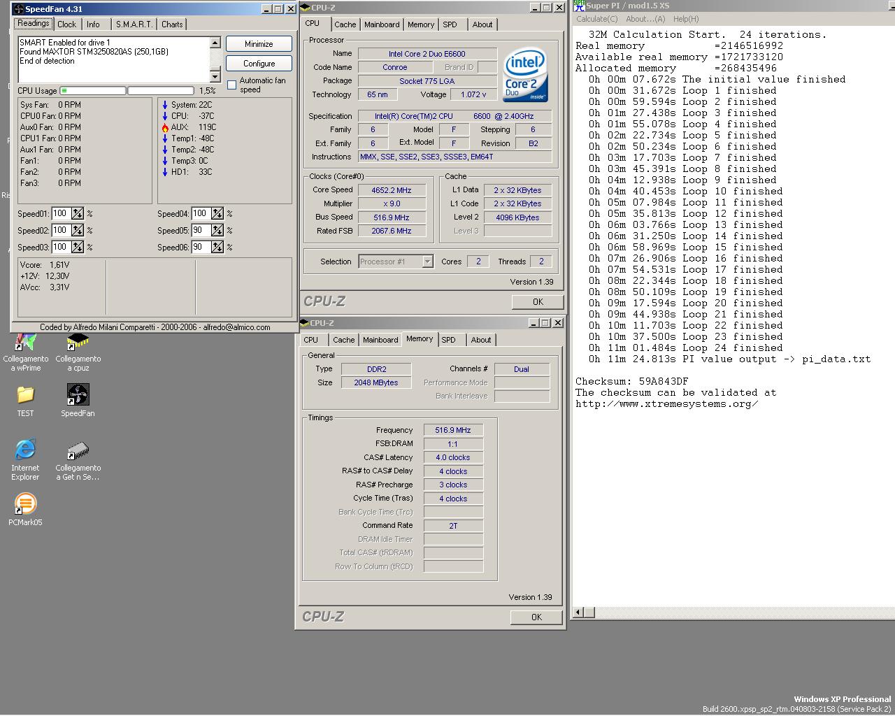This screenshot has width=895, height=716.
Task: Click the SpeedFan Configure button
Action: (x=259, y=64)
